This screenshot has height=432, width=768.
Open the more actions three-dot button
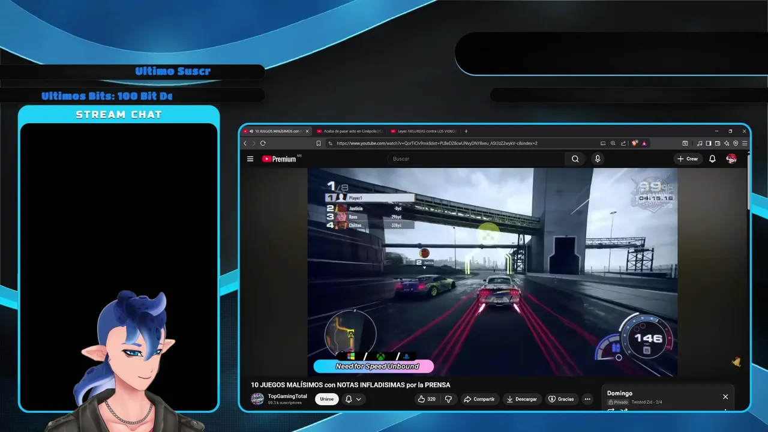click(x=587, y=399)
